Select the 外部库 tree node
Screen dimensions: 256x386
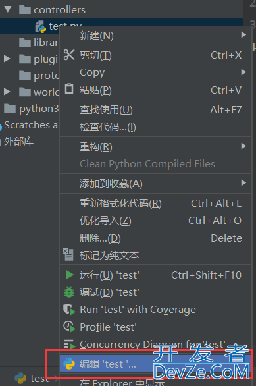click(x=18, y=142)
